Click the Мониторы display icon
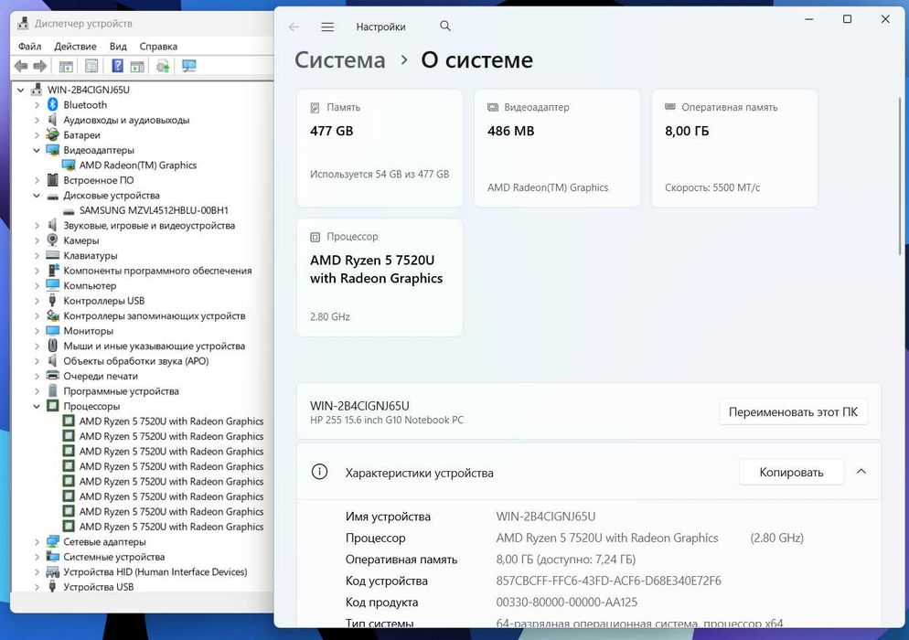 (x=53, y=330)
